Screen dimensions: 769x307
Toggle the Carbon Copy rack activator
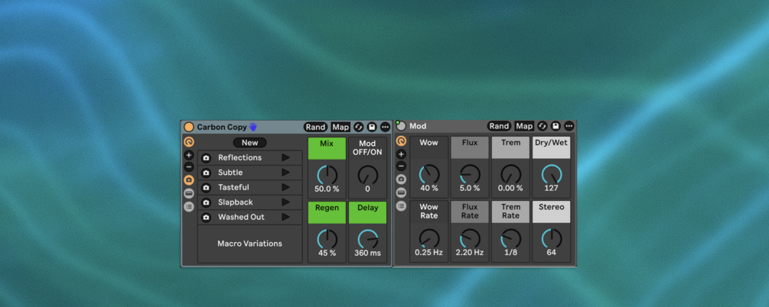click(189, 127)
